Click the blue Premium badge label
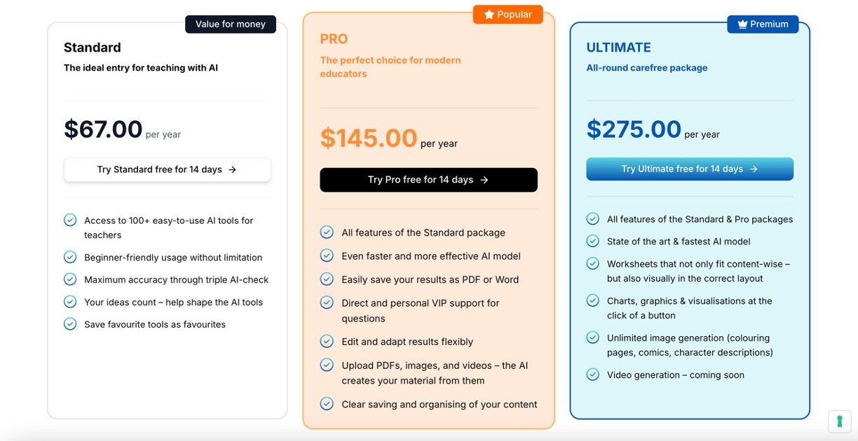The height and width of the screenshot is (441, 858). click(769, 24)
